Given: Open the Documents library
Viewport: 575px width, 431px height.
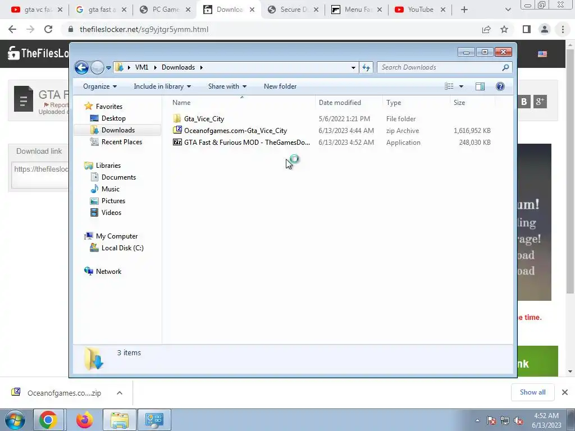Looking at the screenshot, I should (x=118, y=177).
